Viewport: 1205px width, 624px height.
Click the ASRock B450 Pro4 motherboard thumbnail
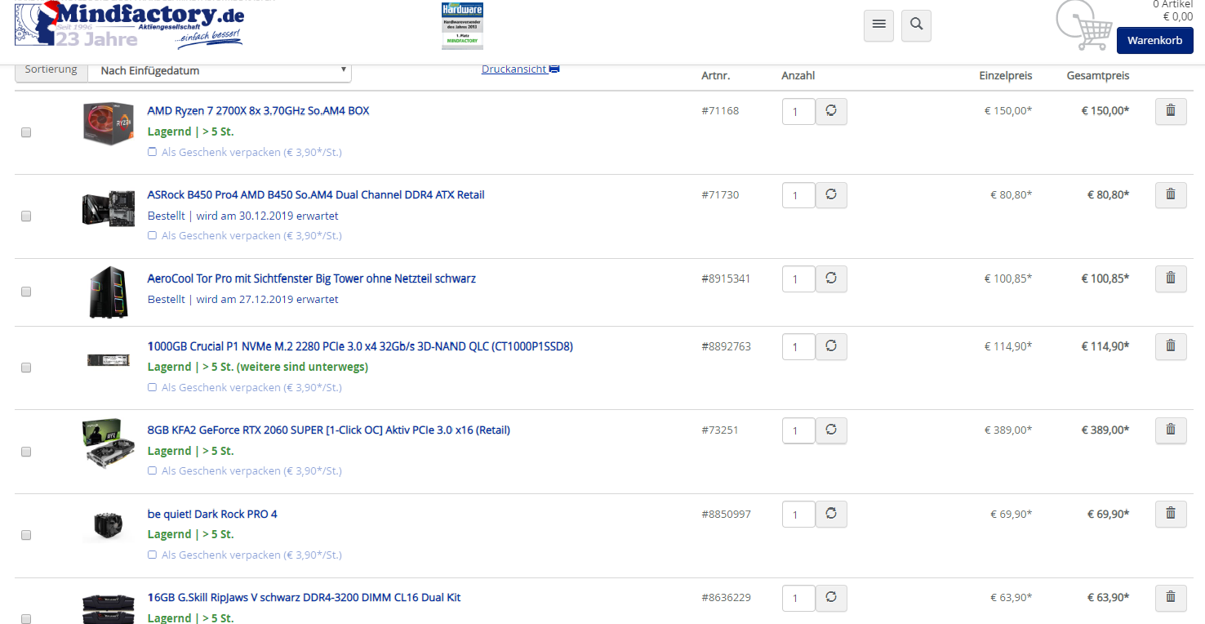tap(109, 208)
